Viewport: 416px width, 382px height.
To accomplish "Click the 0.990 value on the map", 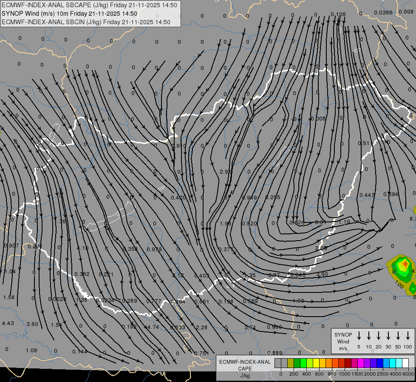I will coord(179,146).
